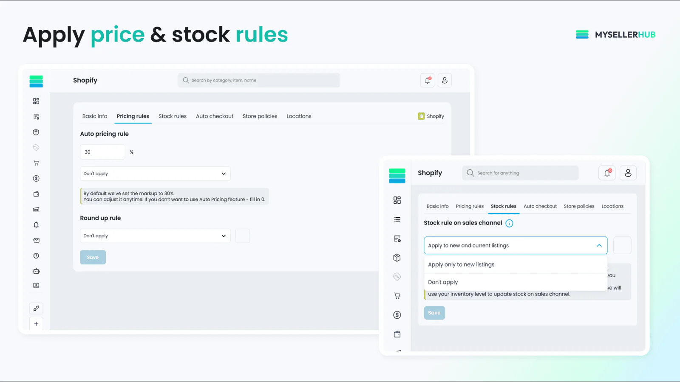The image size is (680, 382).
Task: Switch to the Stock rules tab
Action: point(173,116)
